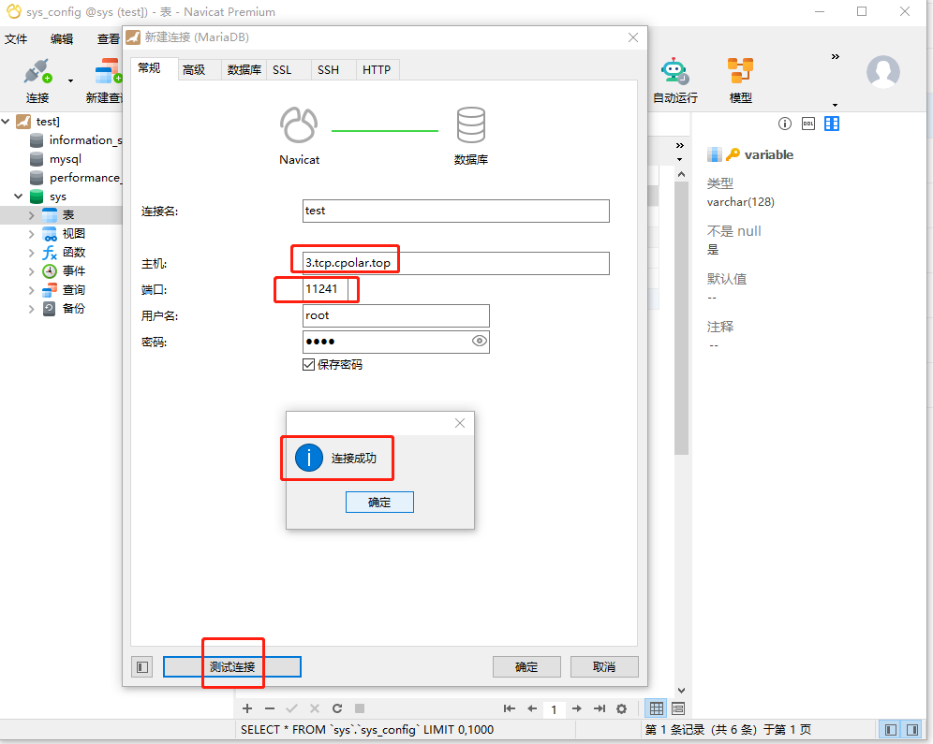Expand the 函数 functions node
The image size is (933, 744).
pyautogui.click(x=32, y=253)
